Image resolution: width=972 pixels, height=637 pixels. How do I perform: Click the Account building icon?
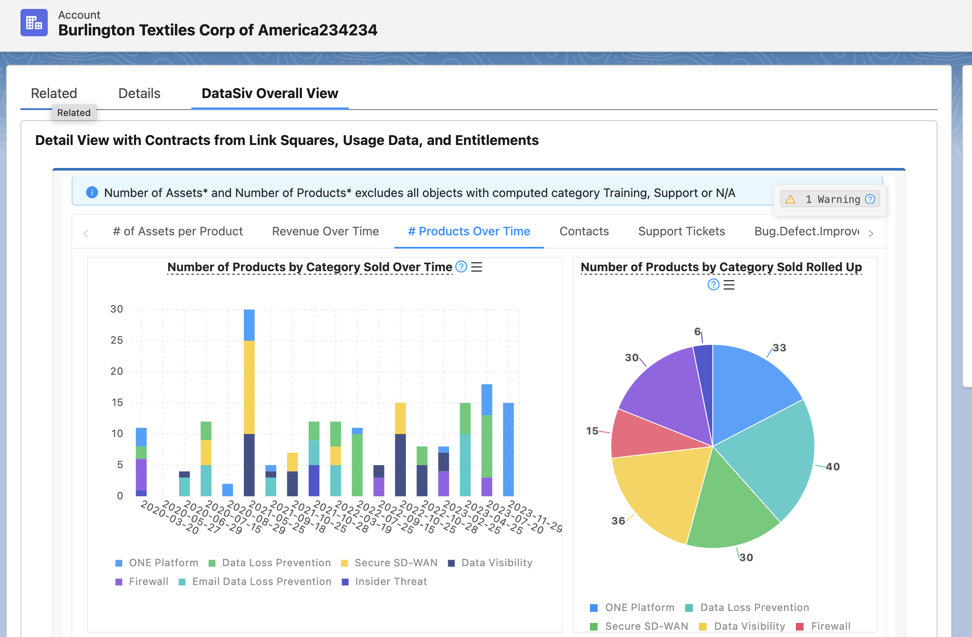click(x=34, y=23)
